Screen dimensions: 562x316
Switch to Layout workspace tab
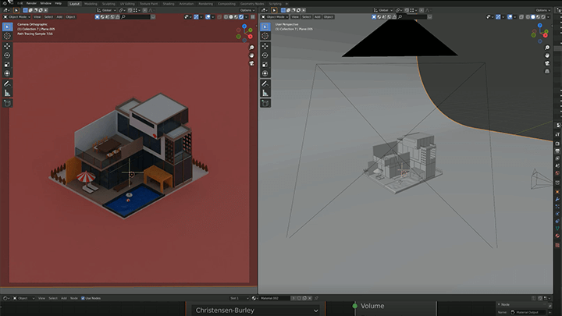(75, 4)
